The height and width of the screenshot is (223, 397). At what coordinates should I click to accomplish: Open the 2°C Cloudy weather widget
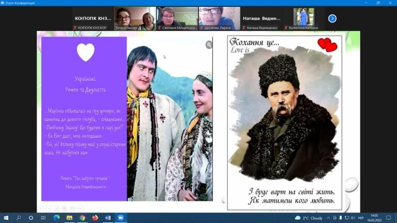(x=309, y=218)
